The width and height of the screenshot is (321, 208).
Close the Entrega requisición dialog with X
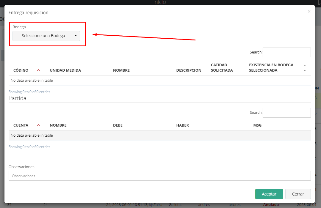coord(309,12)
